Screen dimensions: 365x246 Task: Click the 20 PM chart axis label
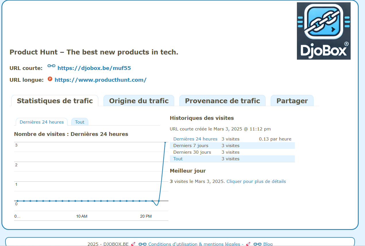coord(146,216)
